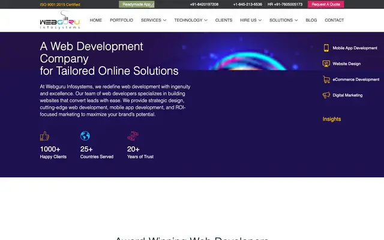Click the Solutions menu label
This screenshot has width=384, height=240.
coord(281,20)
